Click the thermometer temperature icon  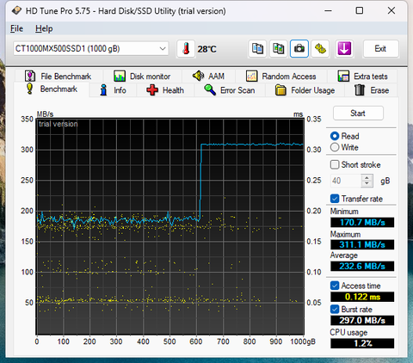click(x=186, y=49)
